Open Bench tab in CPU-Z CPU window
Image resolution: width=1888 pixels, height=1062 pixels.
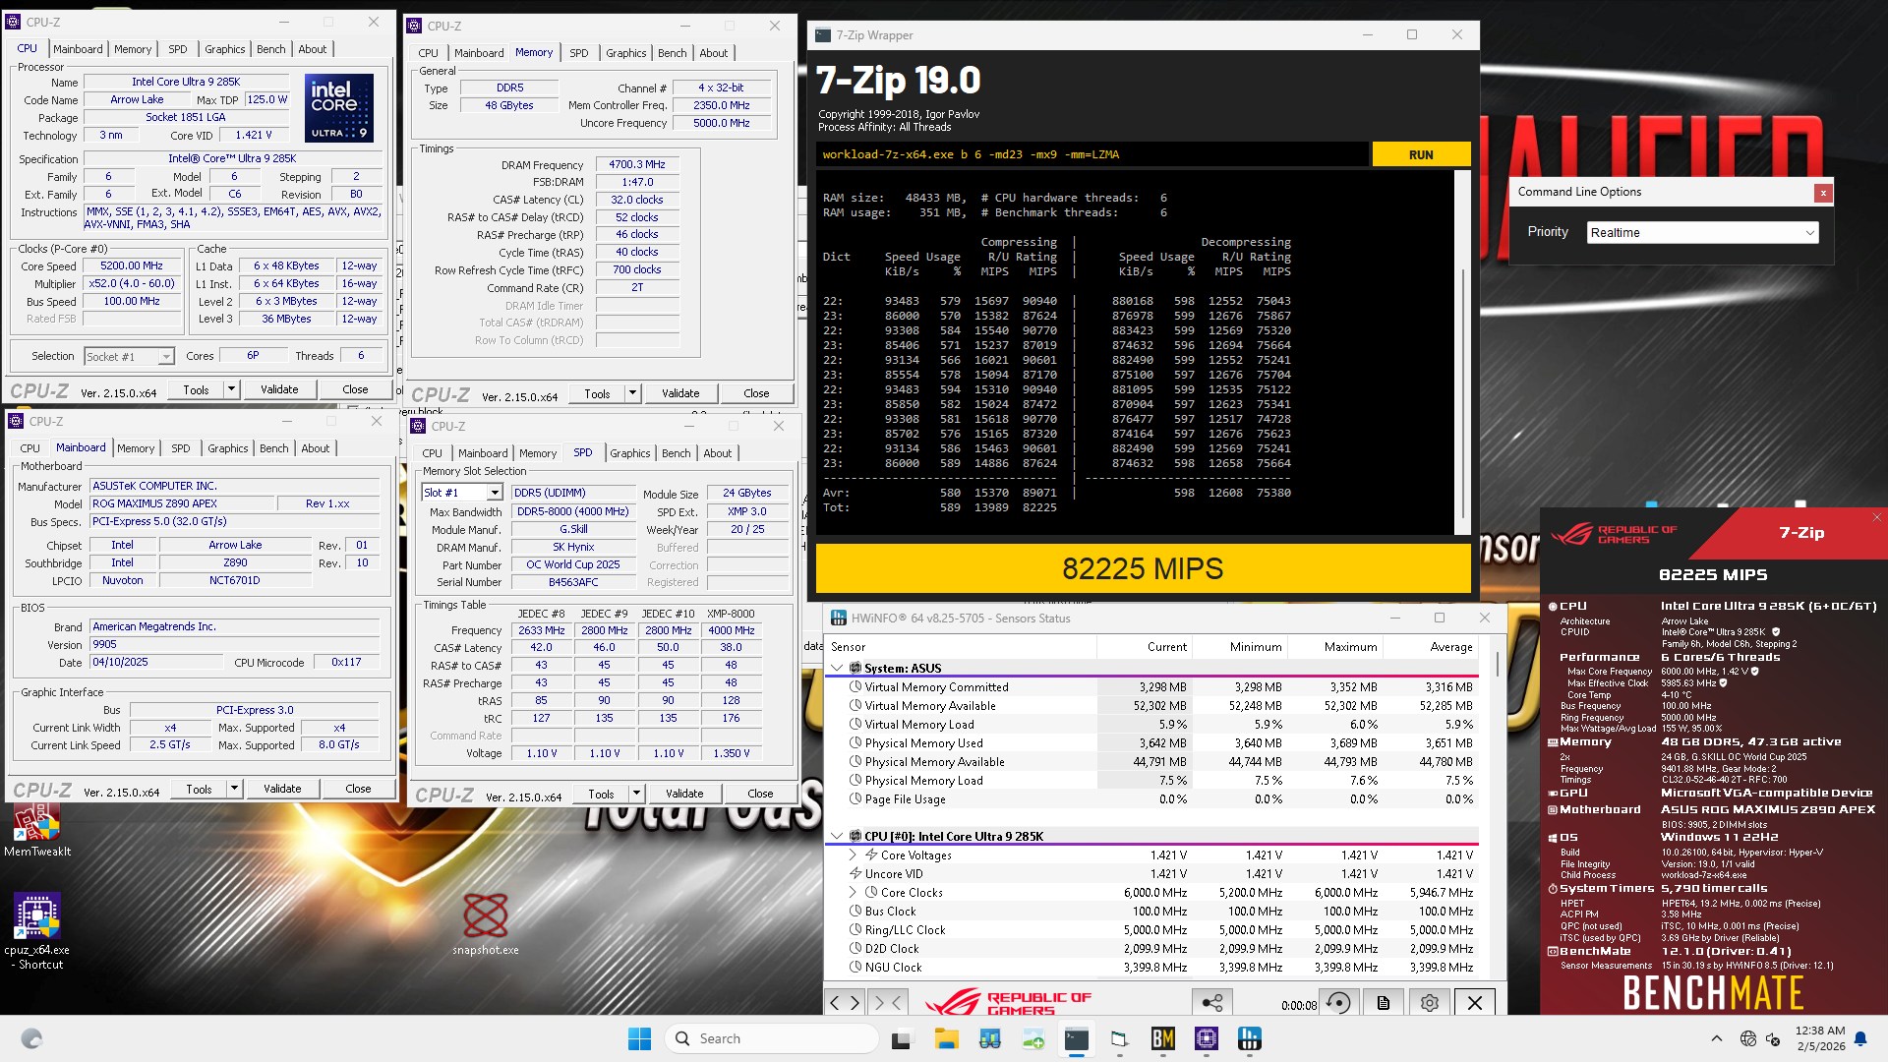[271, 49]
